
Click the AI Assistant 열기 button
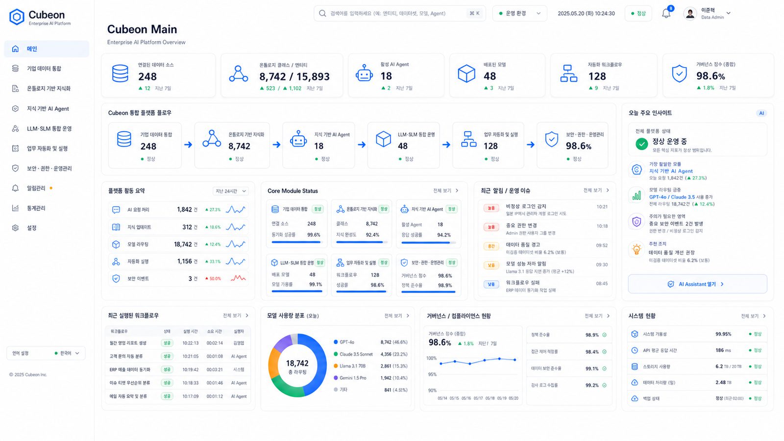click(697, 284)
